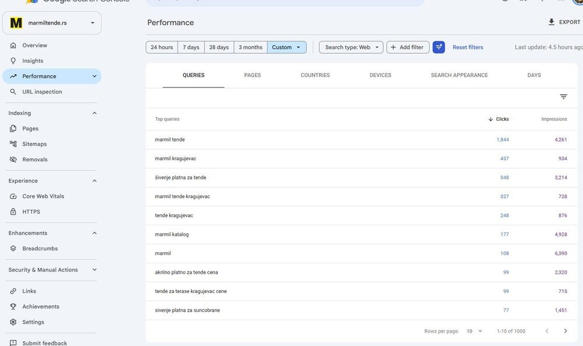Expand Security & Manual Actions section
This screenshot has height=346, width=583.
point(94,270)
